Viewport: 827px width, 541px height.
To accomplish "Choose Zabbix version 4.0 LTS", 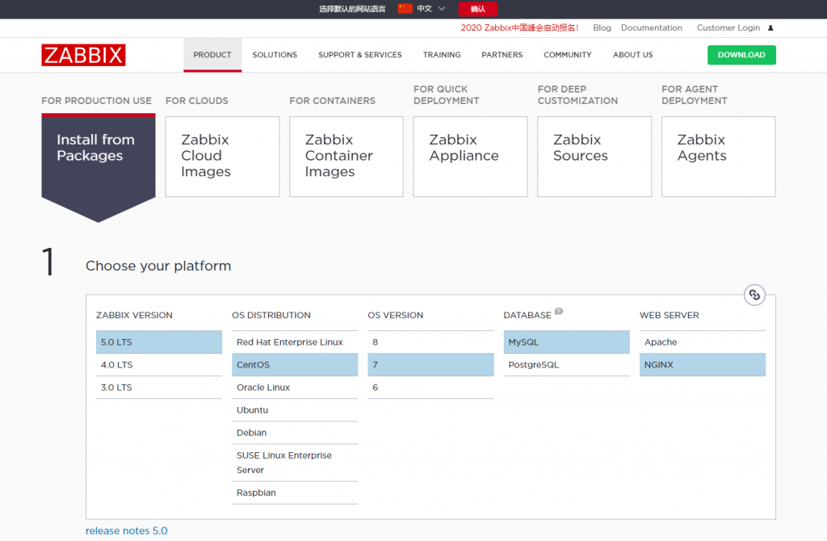I will pos(159,365).
